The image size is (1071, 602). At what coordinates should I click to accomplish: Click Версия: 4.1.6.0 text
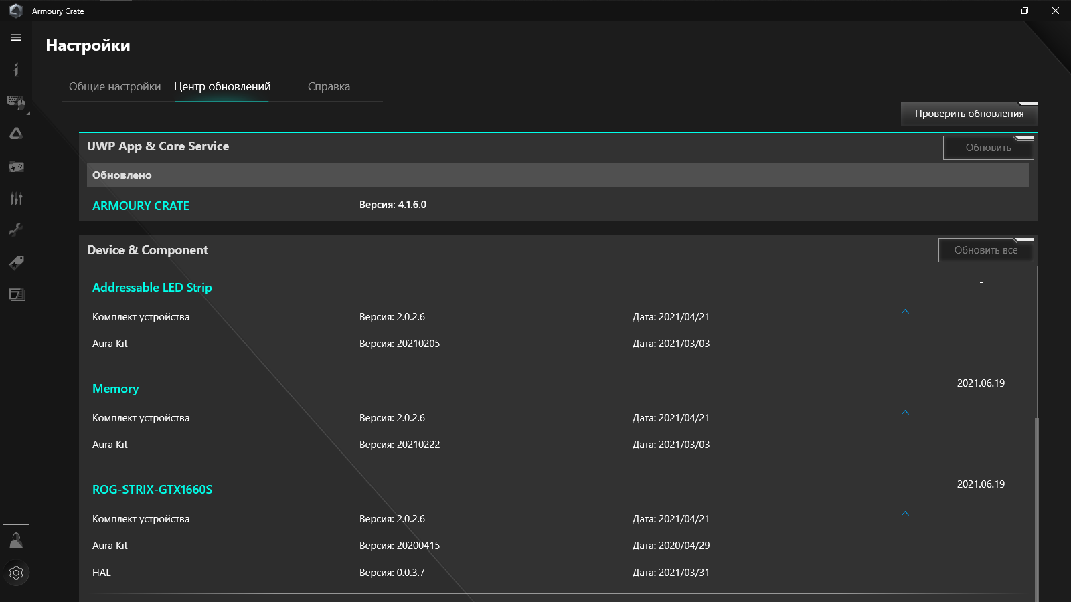click(x=393, y=205)
